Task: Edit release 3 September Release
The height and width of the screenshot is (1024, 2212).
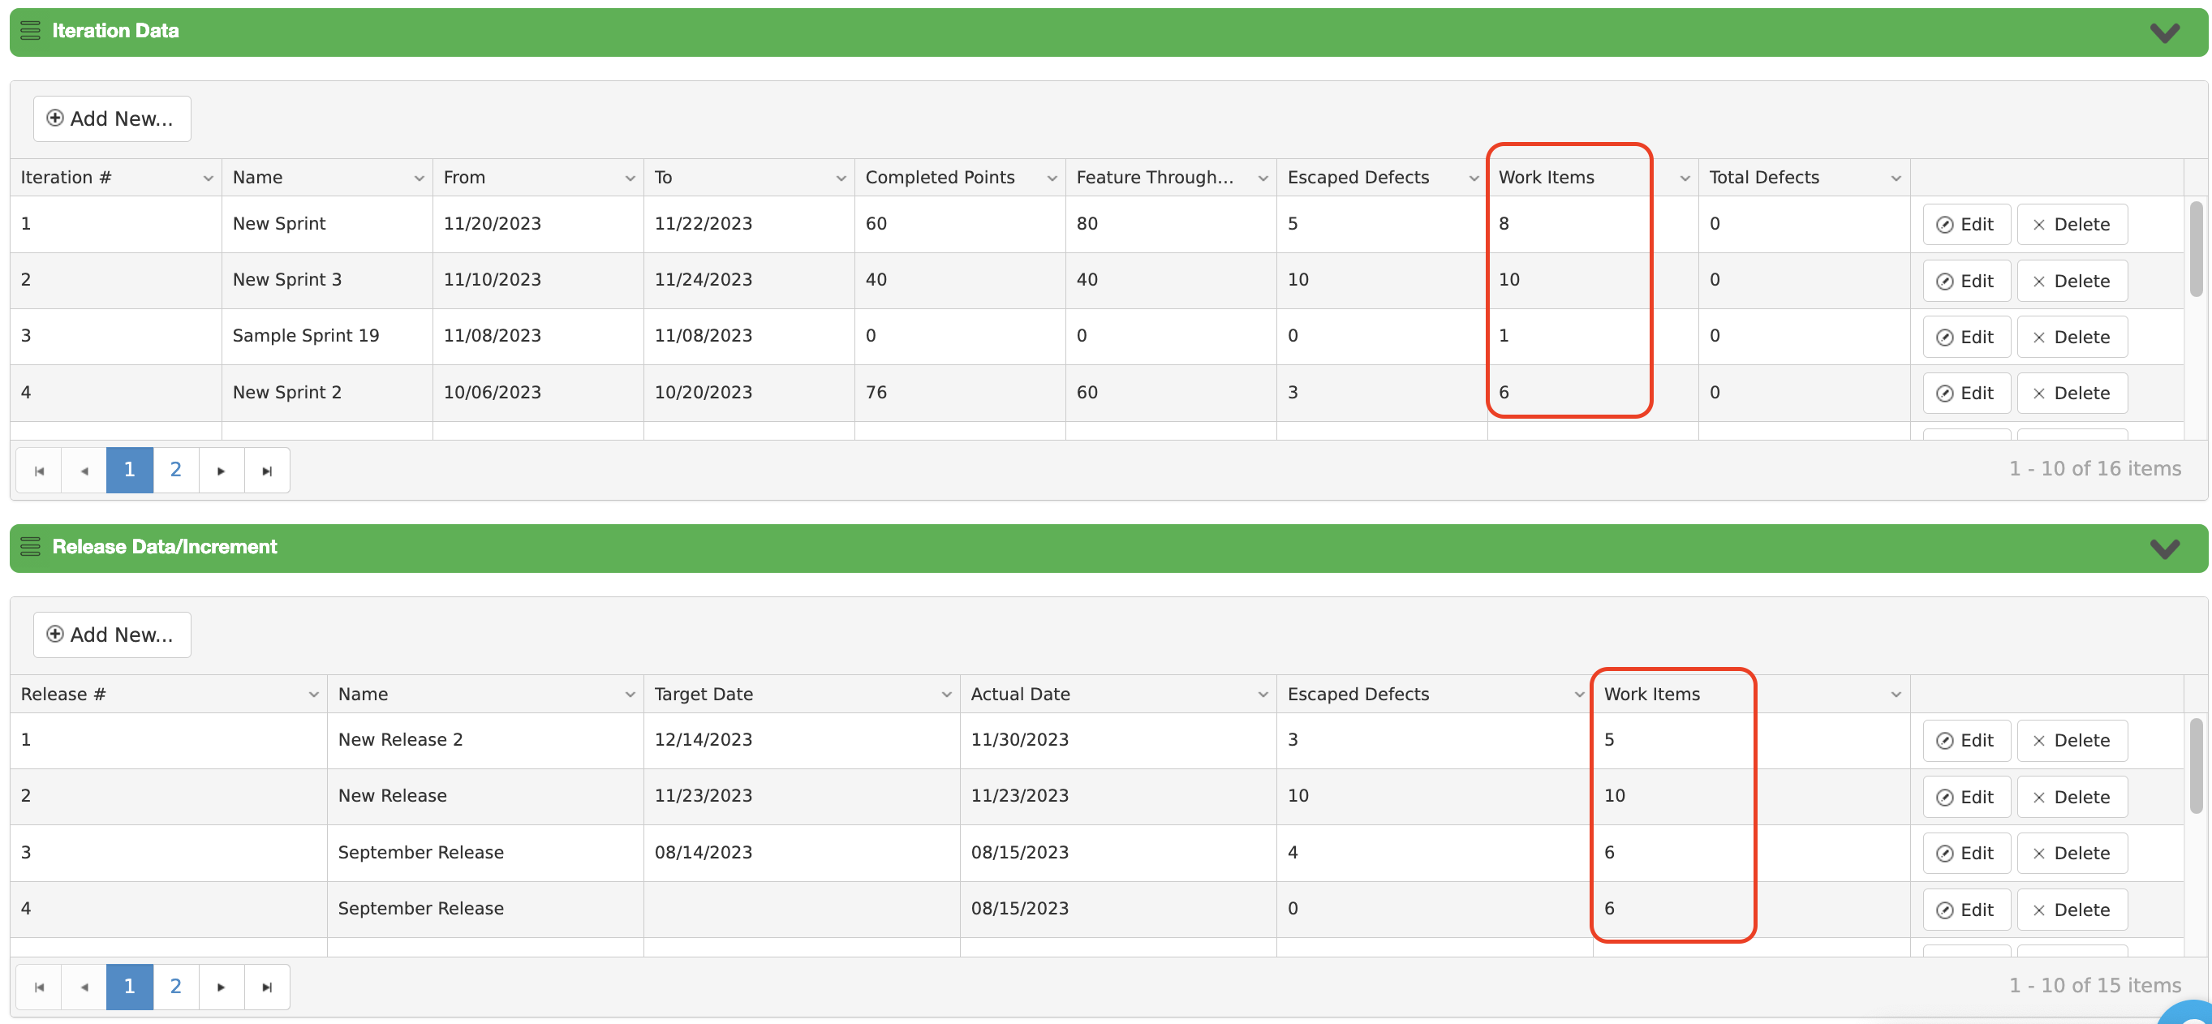Action: click(x=1966, y=853)
